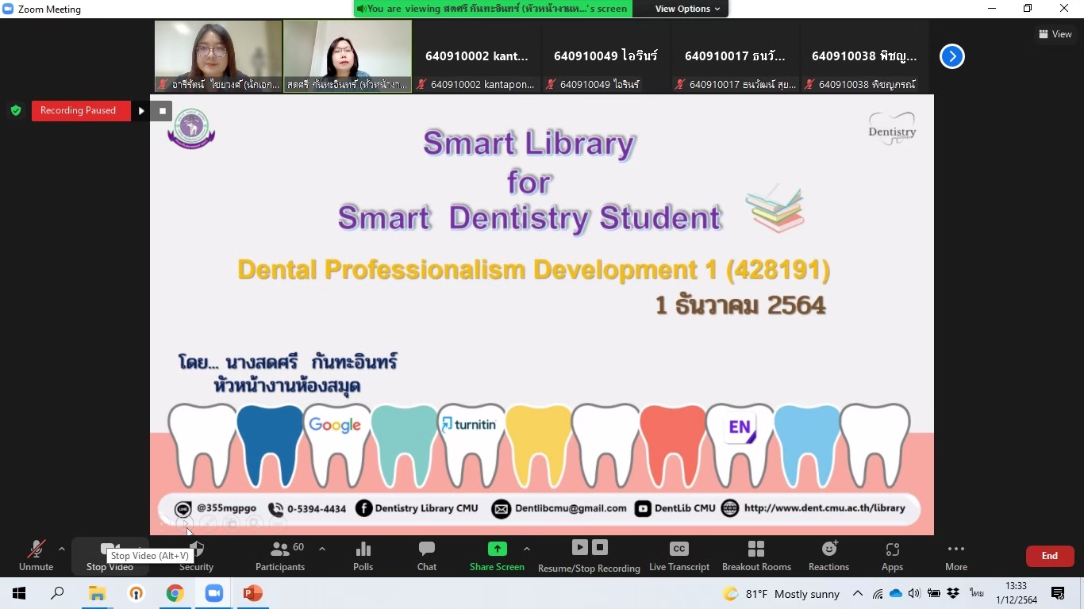Click the green encryption shield icon
This screenshot has height=609, width=1084.
16,111
